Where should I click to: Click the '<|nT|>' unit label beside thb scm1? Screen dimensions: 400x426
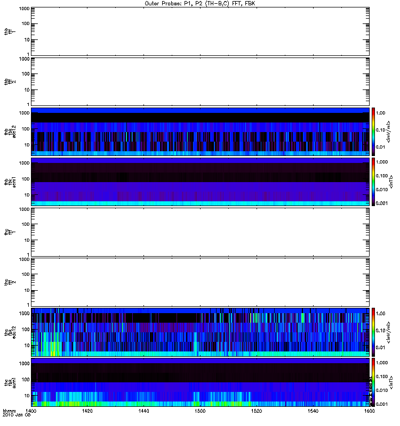391,182
